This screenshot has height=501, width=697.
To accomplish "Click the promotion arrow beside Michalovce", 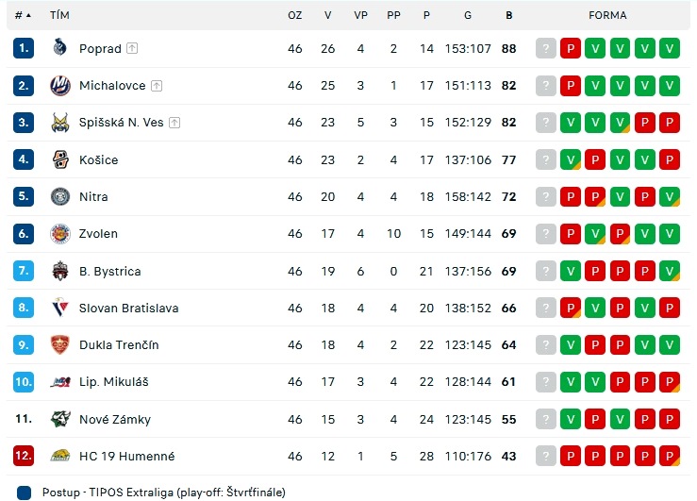I will (x=157, y=85).
